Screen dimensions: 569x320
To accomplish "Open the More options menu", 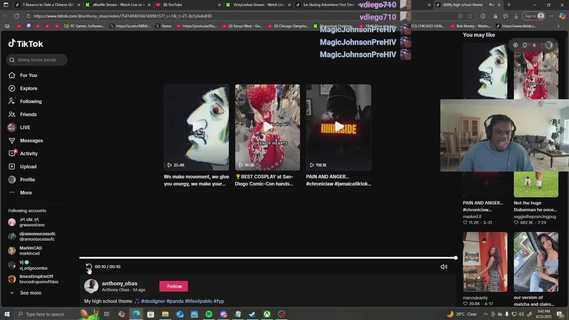I will point(26,193).
